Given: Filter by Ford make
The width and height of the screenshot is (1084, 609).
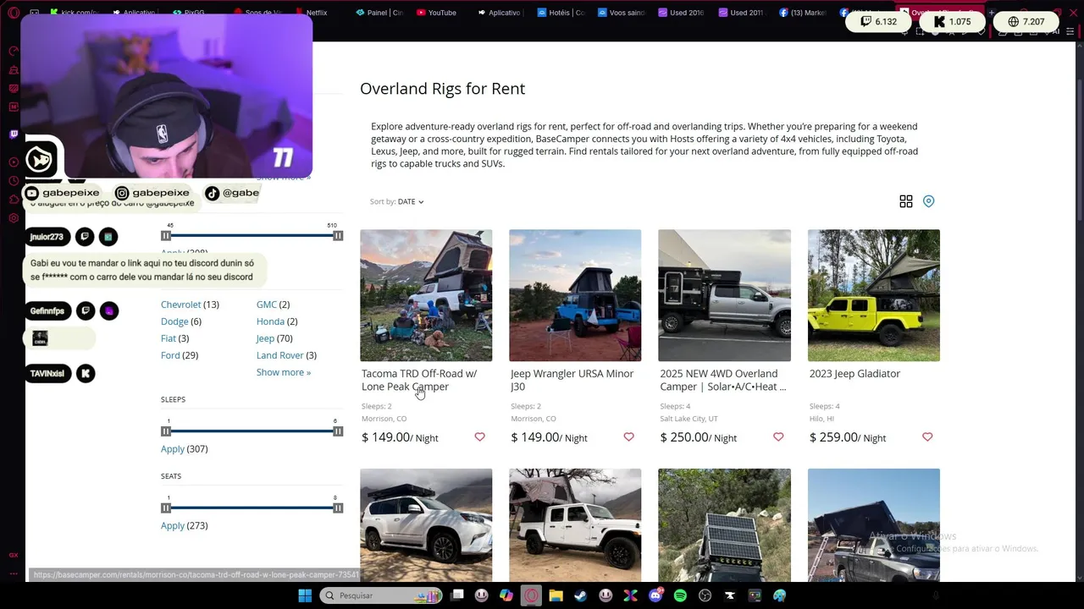Looking at the screenshot, I should tap(170, 355).
